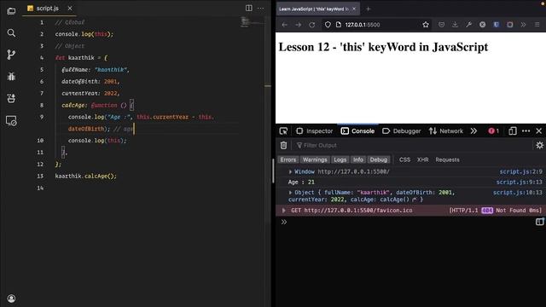Open Remote Explorer monitor icon

click(11, 121)
